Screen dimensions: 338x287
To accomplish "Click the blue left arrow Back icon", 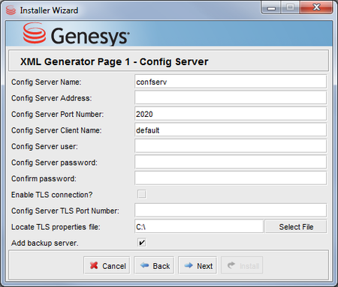I will (145, 265).
